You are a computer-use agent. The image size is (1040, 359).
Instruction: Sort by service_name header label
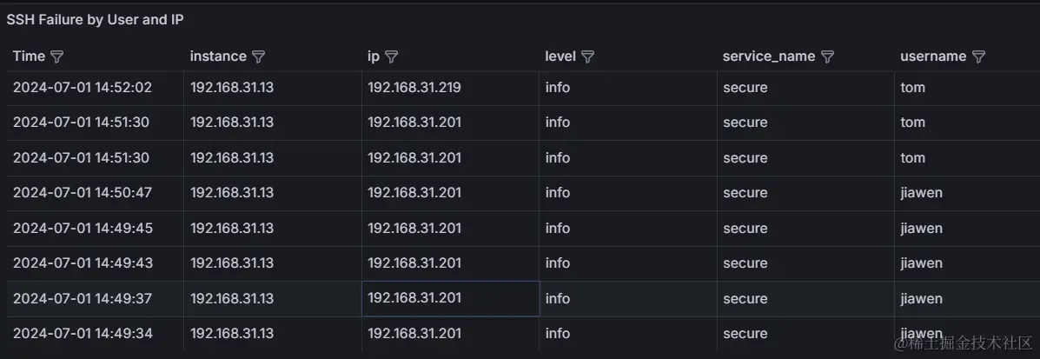pyautogui.click(x=768, y=57)
